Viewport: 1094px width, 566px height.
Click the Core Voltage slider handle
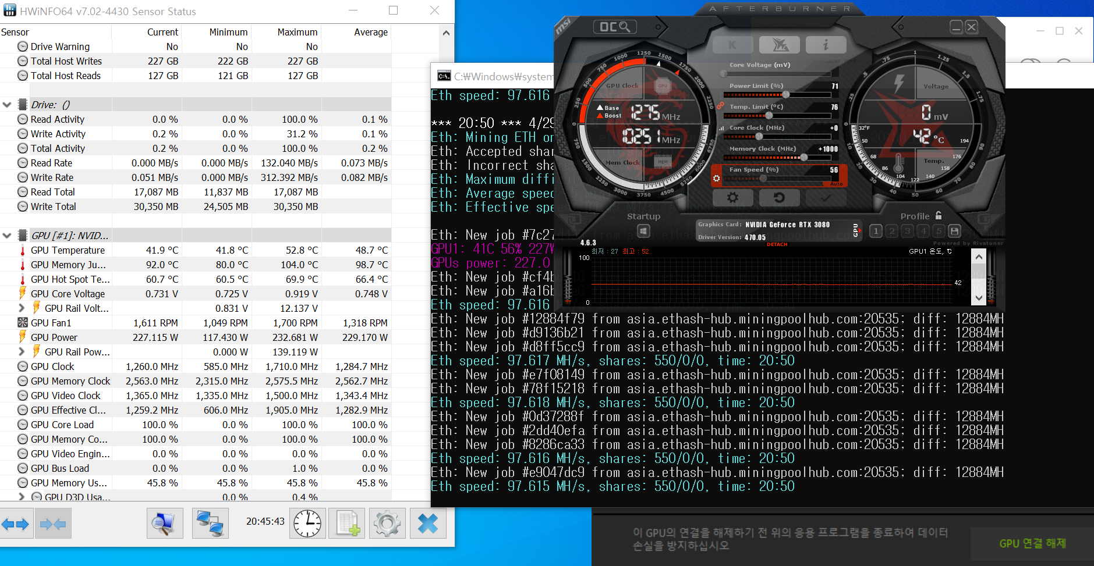point(724,74)
